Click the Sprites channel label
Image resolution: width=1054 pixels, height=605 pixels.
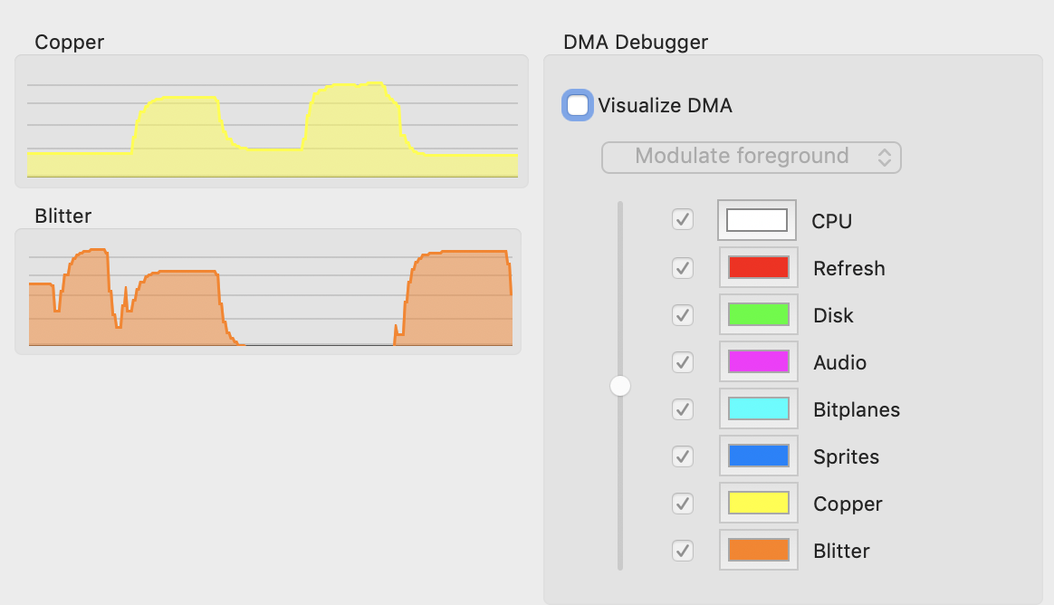coord(847,456)
